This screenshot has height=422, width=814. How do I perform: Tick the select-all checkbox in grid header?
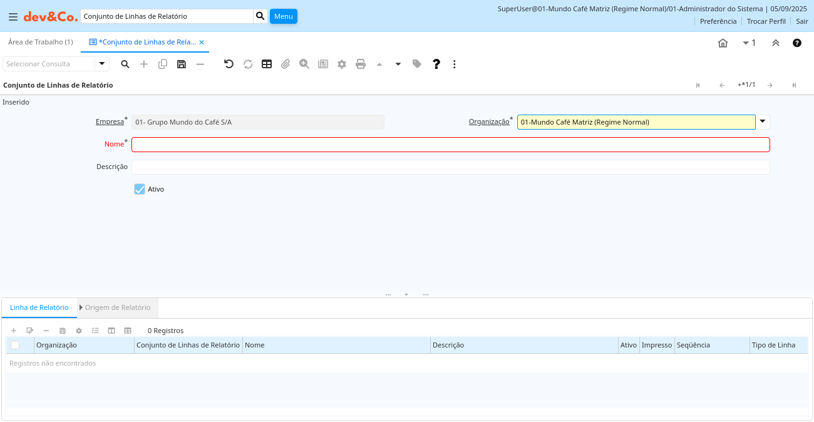[x=15, y=345]
